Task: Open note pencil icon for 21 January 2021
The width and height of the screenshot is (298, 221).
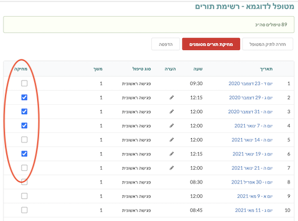Action: tap(172, 168)
